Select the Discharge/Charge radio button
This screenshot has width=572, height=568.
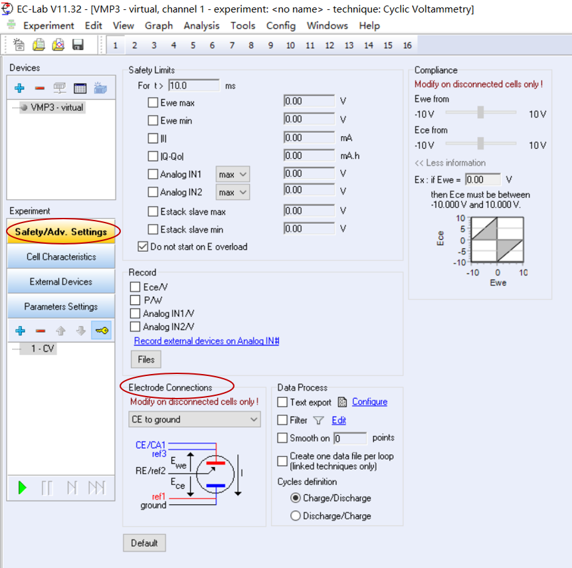(296, 516)
